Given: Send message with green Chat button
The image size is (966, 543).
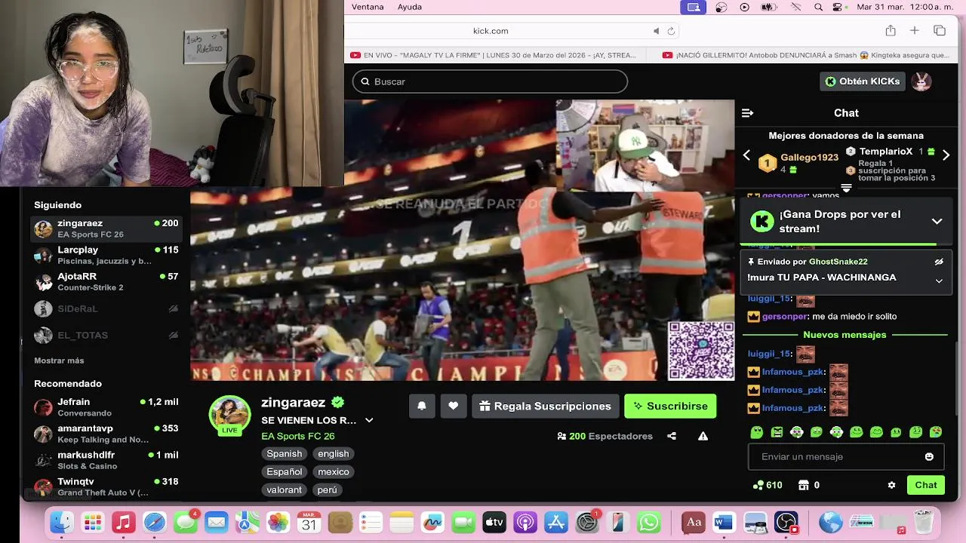Looking at the screenshot, I should (x=926, y=485).
